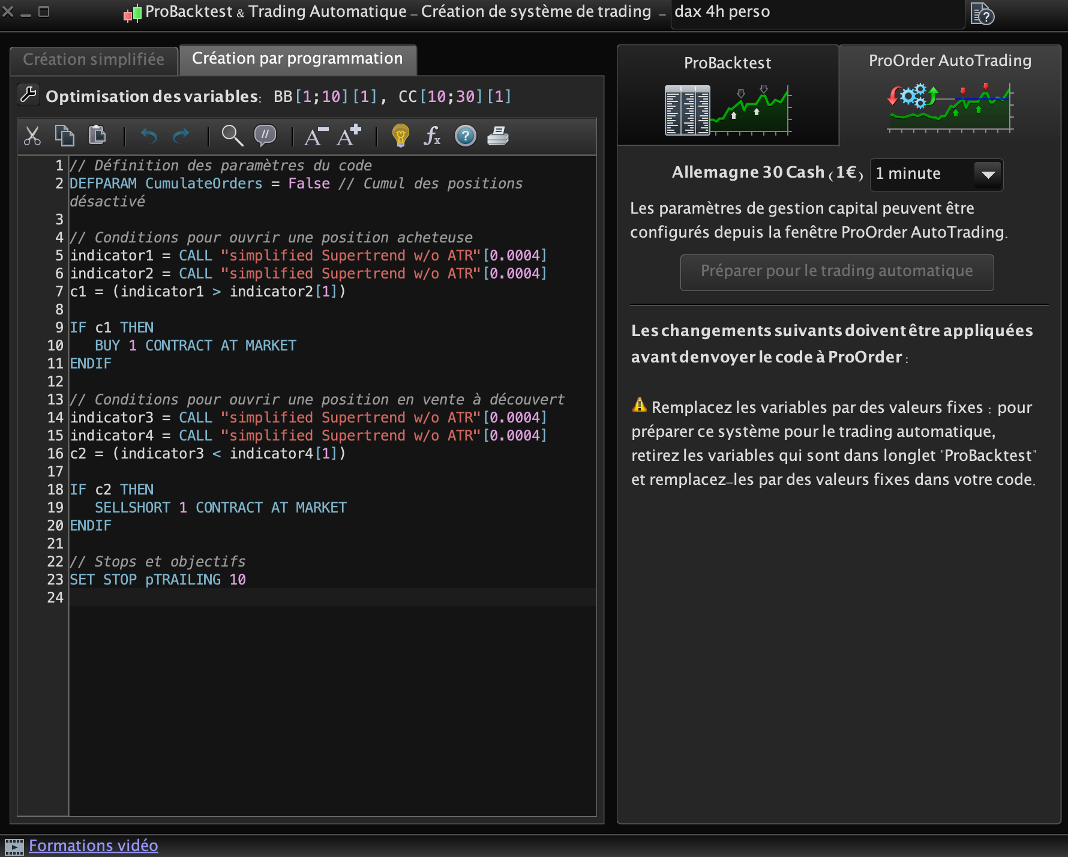This screenshot has height=857, width=1068.
Task: Open the fx function library
Action: [432, 136]
